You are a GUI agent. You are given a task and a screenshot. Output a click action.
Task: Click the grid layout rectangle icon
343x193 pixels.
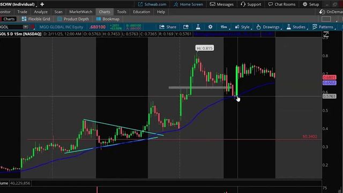pos(326,19)
